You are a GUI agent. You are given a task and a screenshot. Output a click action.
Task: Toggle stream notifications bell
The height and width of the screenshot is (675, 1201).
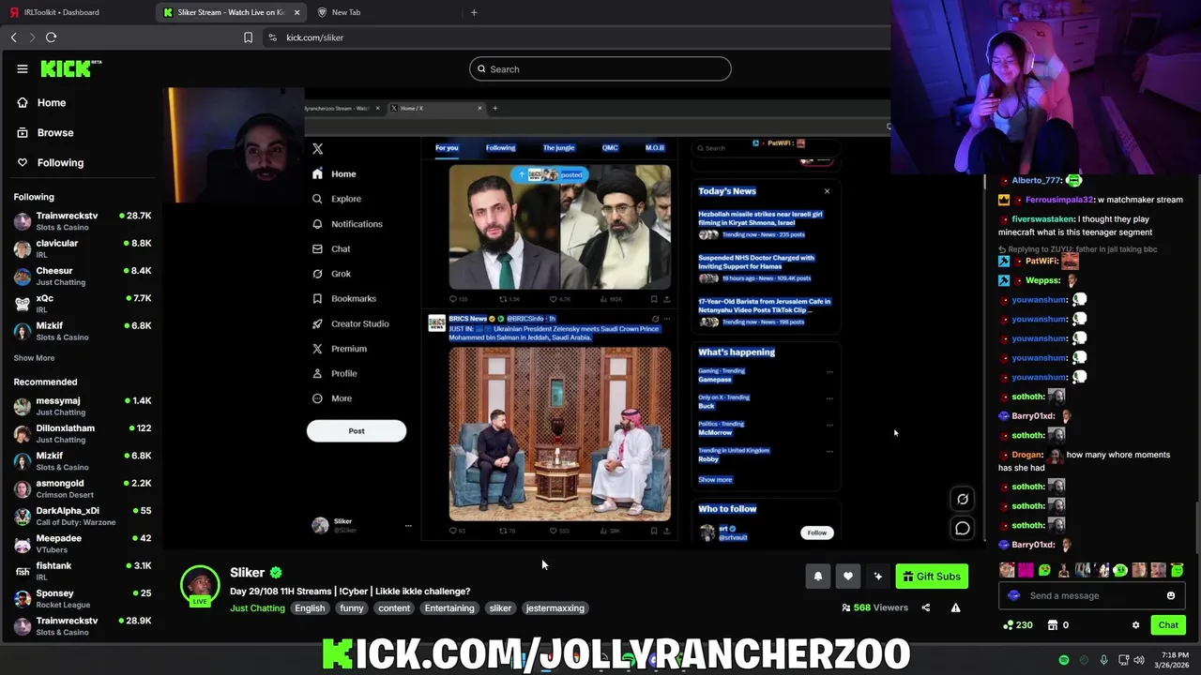[818, 577]
